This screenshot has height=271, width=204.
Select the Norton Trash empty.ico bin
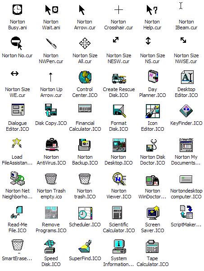[51, 179]
